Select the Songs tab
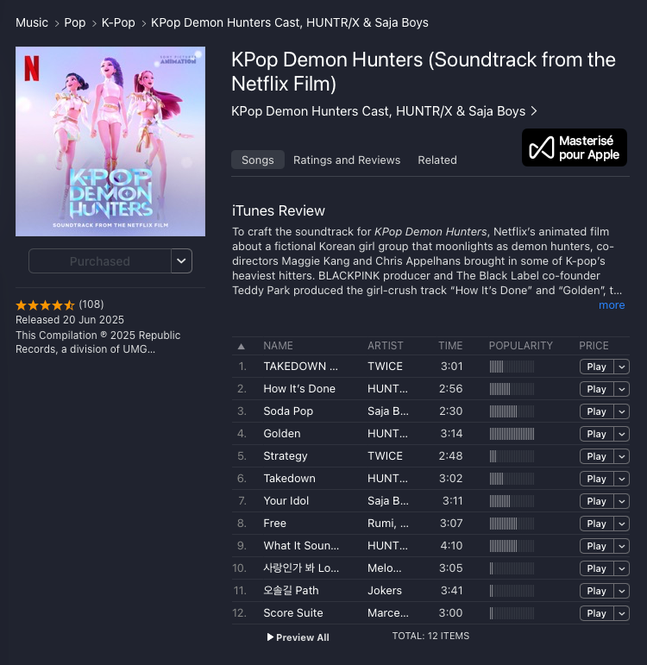Viewport: 647px width, 665px height. [258, 160]
